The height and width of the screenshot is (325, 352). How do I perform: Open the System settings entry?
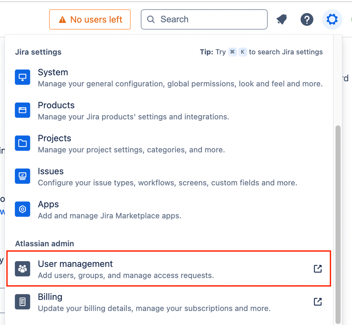(168, 78)
